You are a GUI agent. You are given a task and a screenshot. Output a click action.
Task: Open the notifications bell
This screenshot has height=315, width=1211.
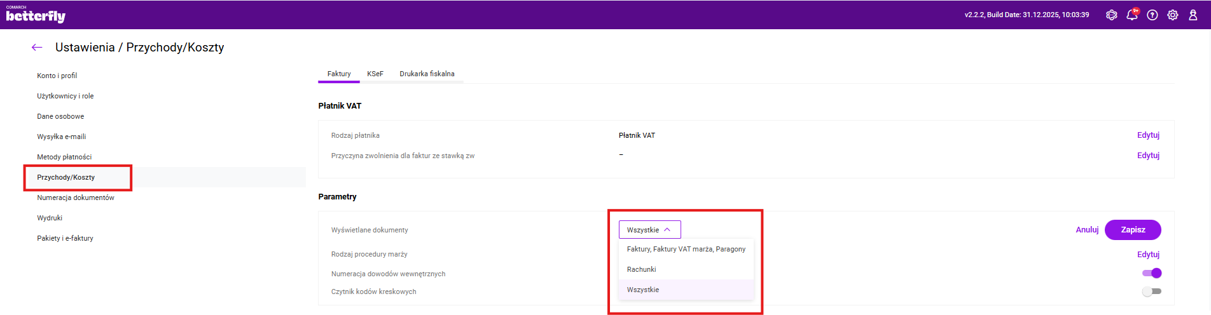coord(1131,15)
